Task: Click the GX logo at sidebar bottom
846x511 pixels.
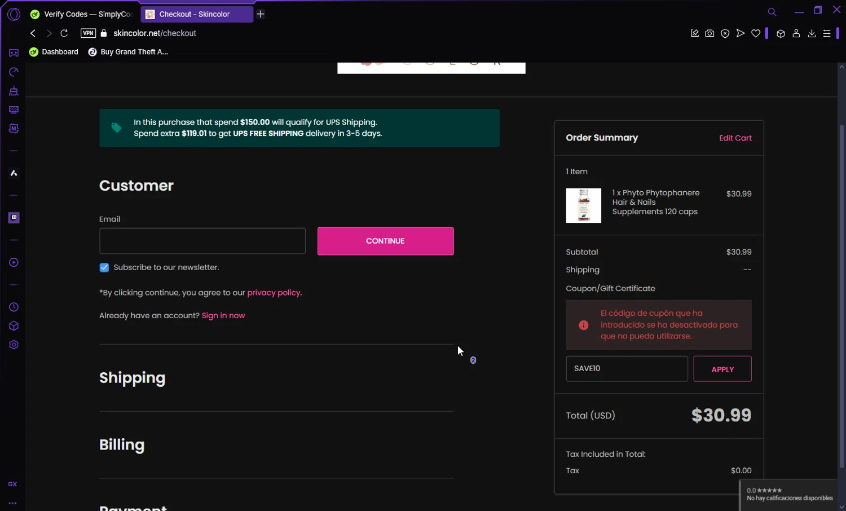Action: tap(12, 484)
